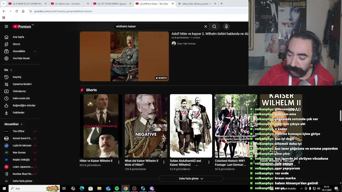Open Spotify from the taskbar
342x192 pixels.
point(117,189)
